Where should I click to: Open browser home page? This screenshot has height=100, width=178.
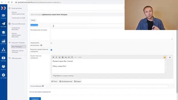12,2
